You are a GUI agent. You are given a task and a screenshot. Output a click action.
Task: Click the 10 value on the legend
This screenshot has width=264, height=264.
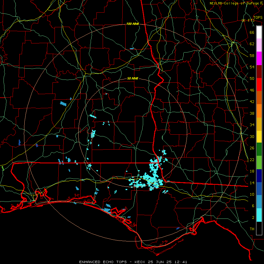[x=252, y=194]
